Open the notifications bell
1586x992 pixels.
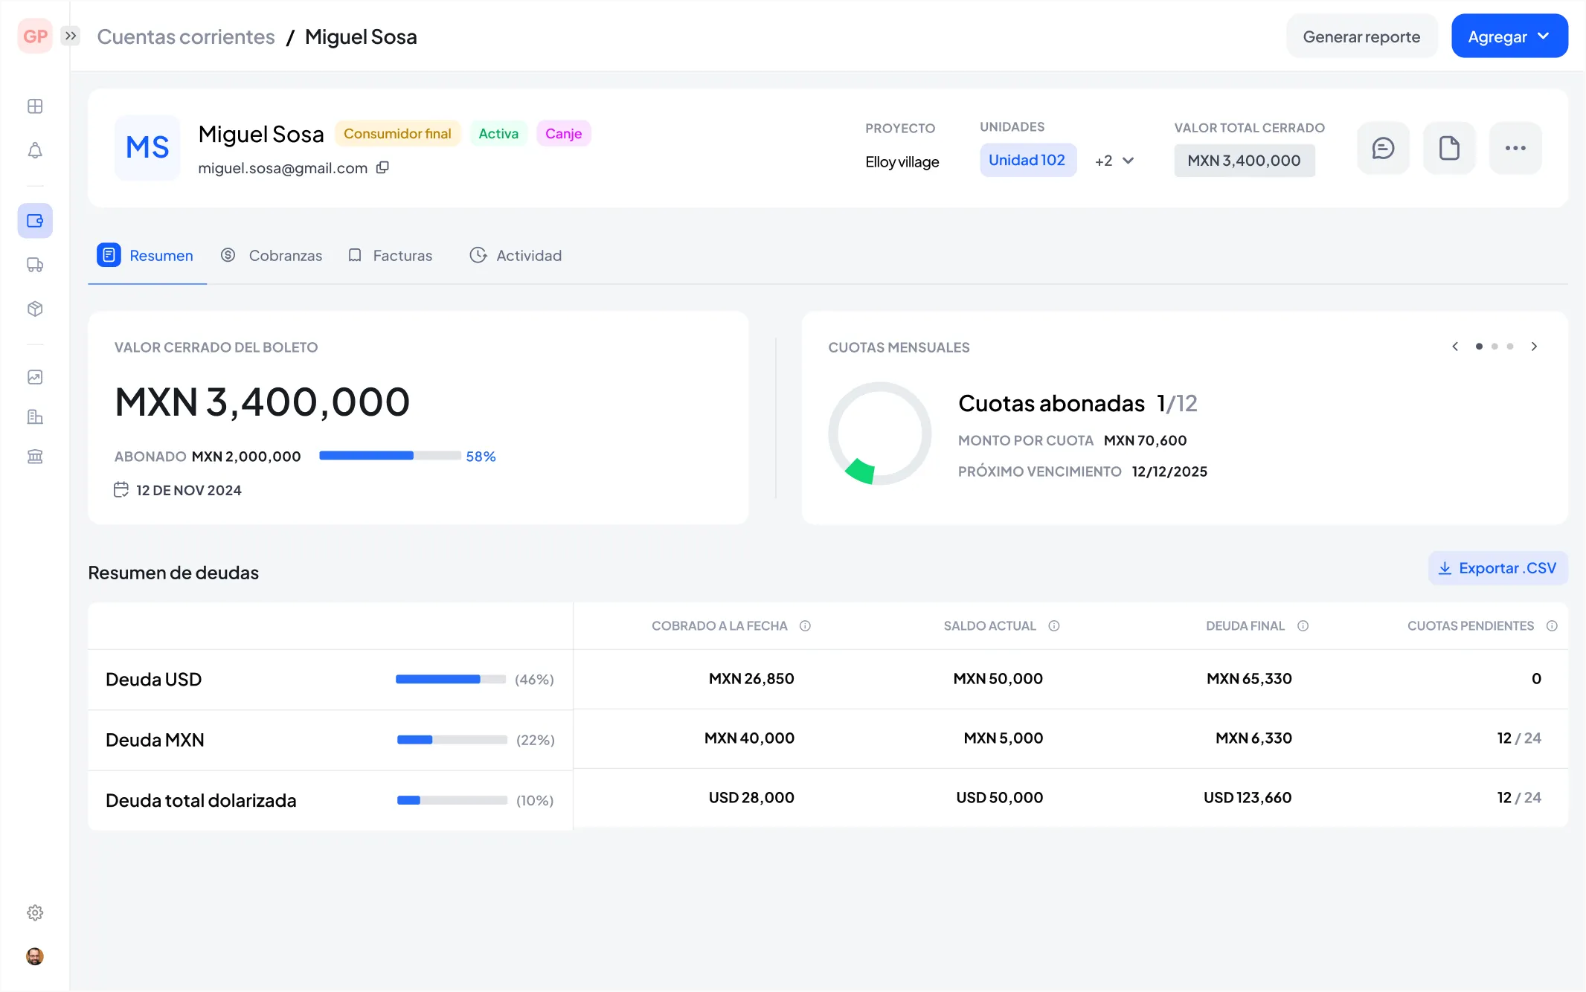pos(34,150)
